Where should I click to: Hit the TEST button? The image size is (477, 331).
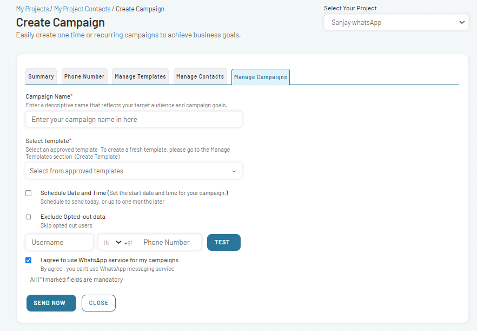tap(223, 242)
